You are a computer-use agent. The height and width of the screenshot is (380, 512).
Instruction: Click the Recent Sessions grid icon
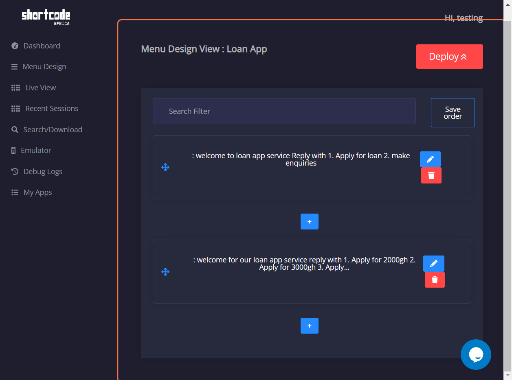[x=15, y=109]
